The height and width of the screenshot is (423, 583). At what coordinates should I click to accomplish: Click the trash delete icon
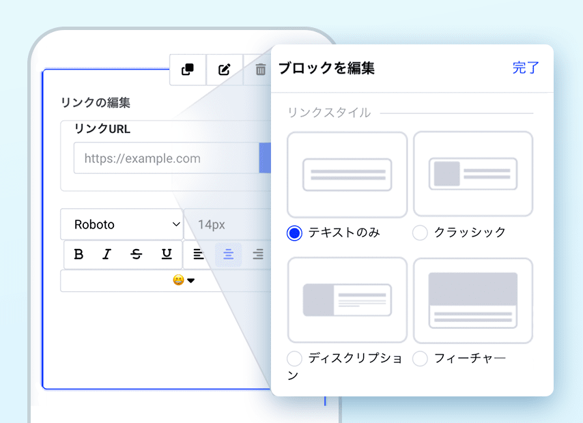click(261, 70)
